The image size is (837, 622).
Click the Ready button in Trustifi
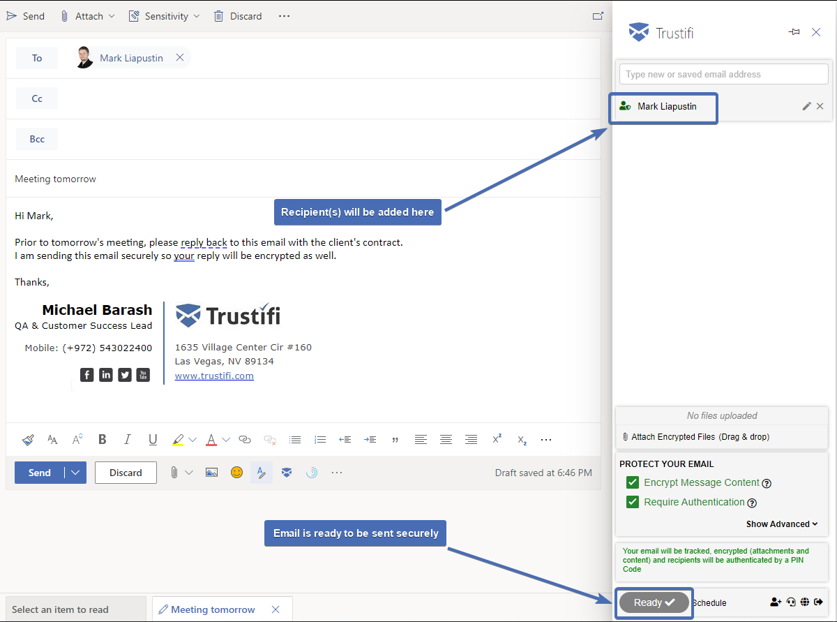point(654,602)
